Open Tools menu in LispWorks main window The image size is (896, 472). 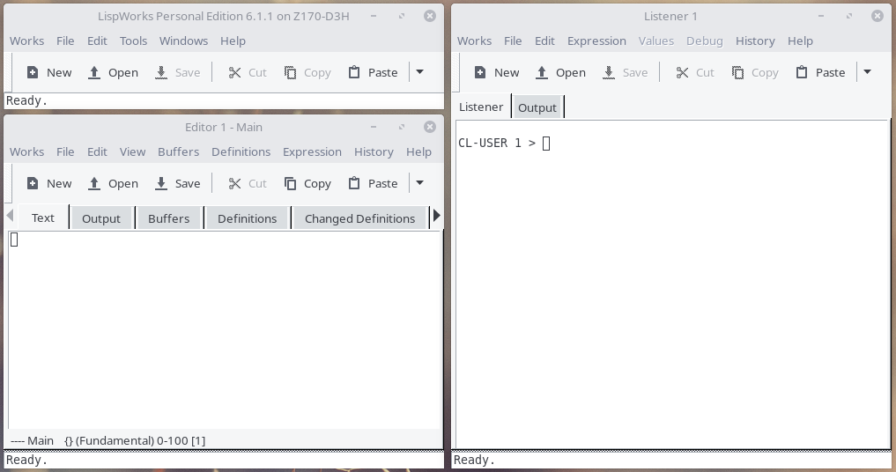133,41
